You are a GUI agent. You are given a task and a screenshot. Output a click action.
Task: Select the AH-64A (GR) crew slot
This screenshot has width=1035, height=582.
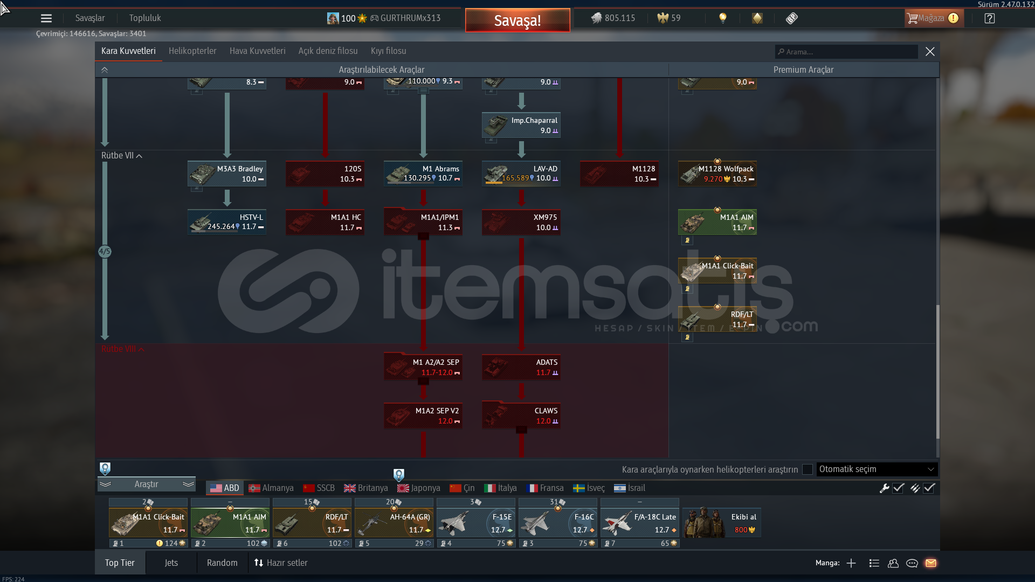pyautogui.click(x=394, y=523)
